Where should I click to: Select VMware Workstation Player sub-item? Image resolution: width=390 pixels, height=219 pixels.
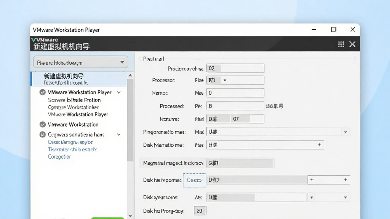78,114
